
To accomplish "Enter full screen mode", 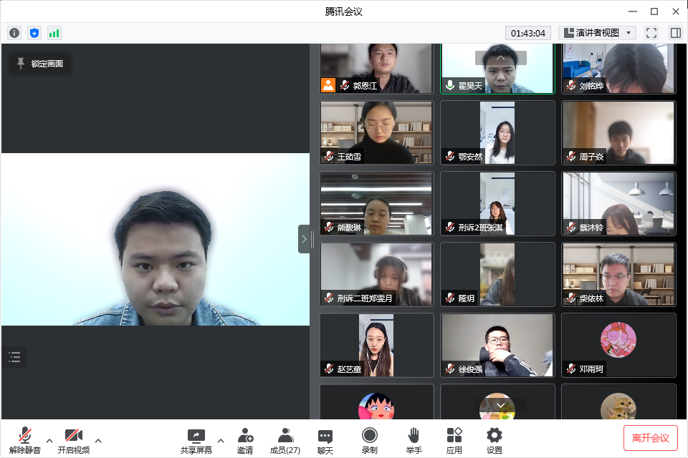I will click(x=651, y=33).
